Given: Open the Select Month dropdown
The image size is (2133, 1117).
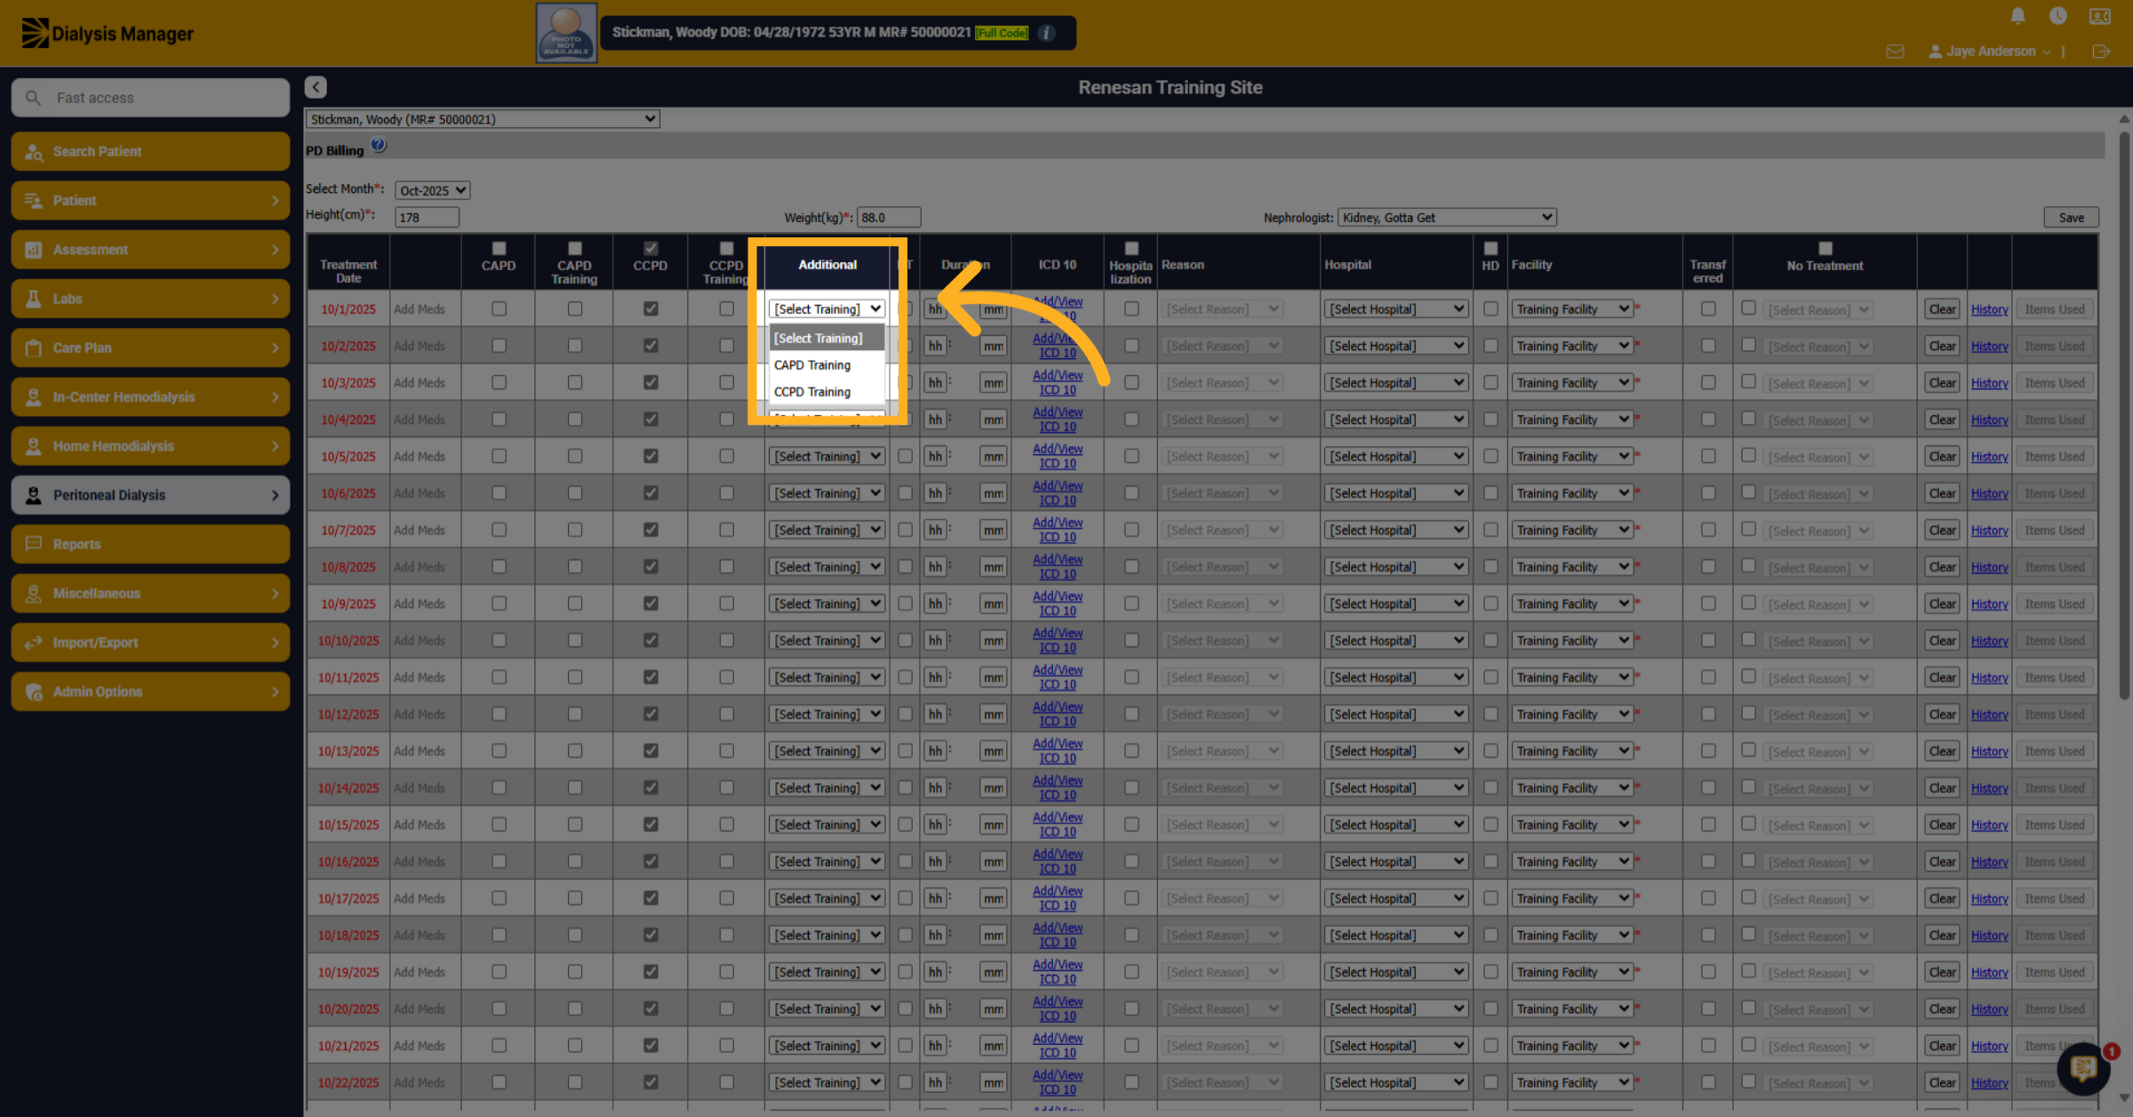Looking at the screenshot, I should point(433,190).
